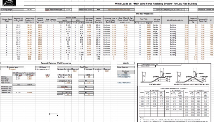Viewport: 214px width, 122px height.
Task: Select the Window Type A tag cell
Action: [6, 25]
